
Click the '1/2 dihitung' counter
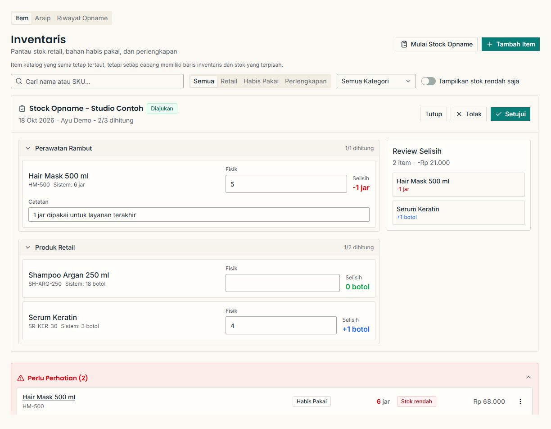coord(359,247)
